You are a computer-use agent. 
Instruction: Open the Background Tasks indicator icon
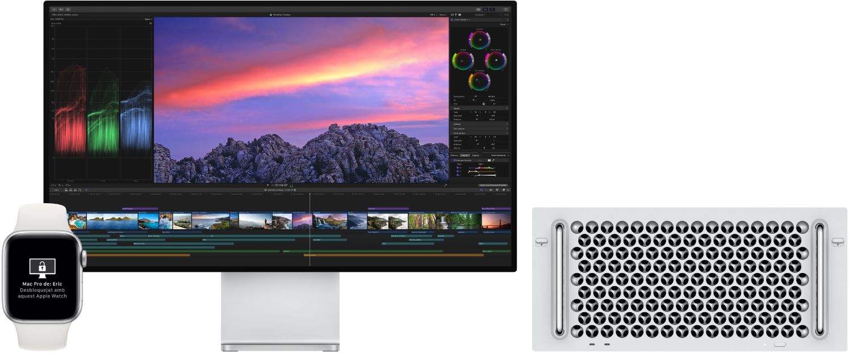click(x=68, y=9)
